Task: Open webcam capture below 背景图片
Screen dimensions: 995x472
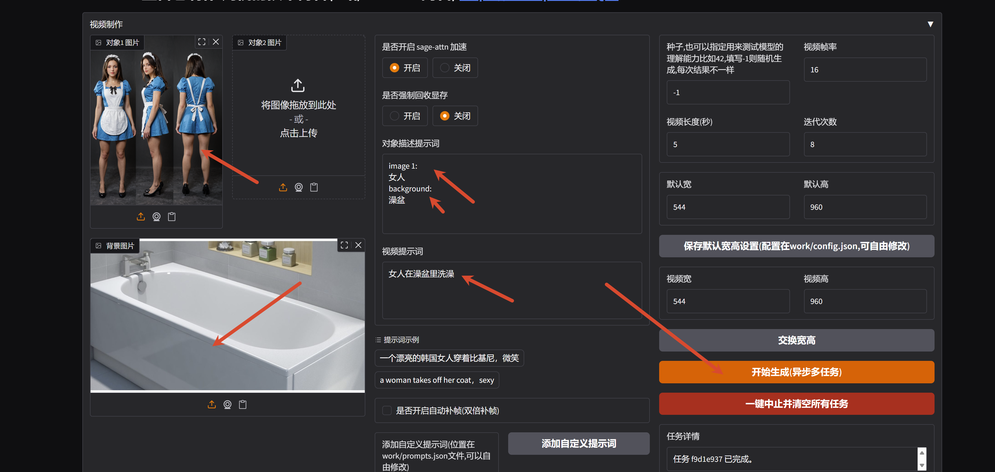Action: tap(228, 404)
